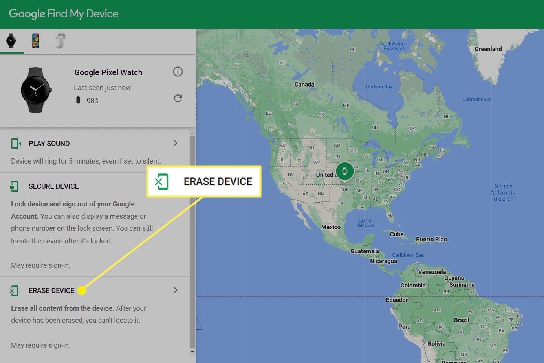Screen dimensions: 544x363
Task: Click the TX state label on map
Action: pyautogui.click(x=341, y=203)
